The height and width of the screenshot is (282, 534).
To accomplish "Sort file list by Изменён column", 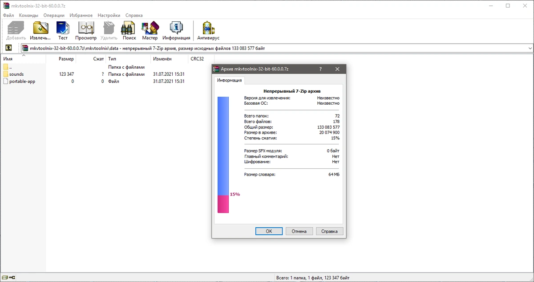I will coord(169,59).
